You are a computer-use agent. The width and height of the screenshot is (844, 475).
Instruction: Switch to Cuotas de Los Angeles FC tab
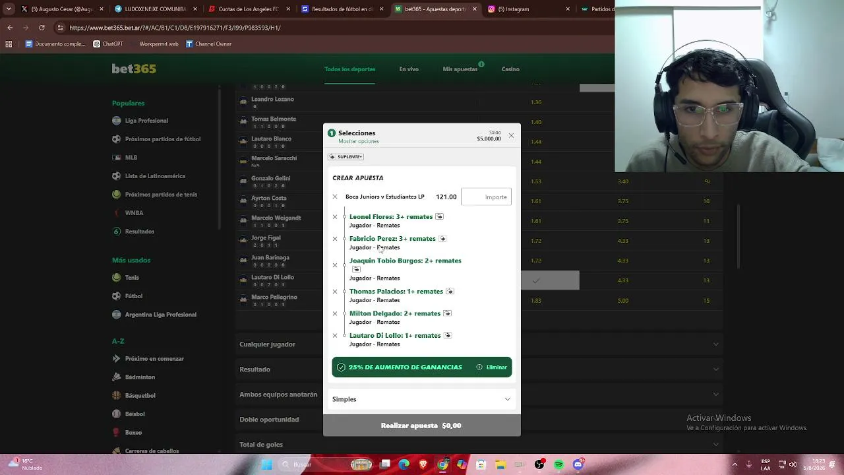click(x=248, y=9)
